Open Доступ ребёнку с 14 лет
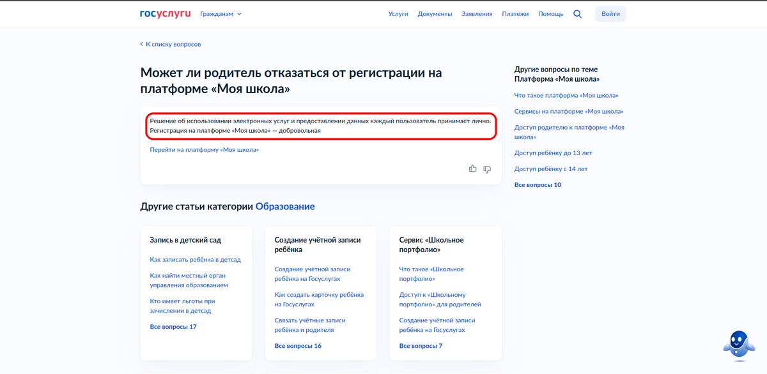This screenshot has width=767, height=374. (551, 168)
